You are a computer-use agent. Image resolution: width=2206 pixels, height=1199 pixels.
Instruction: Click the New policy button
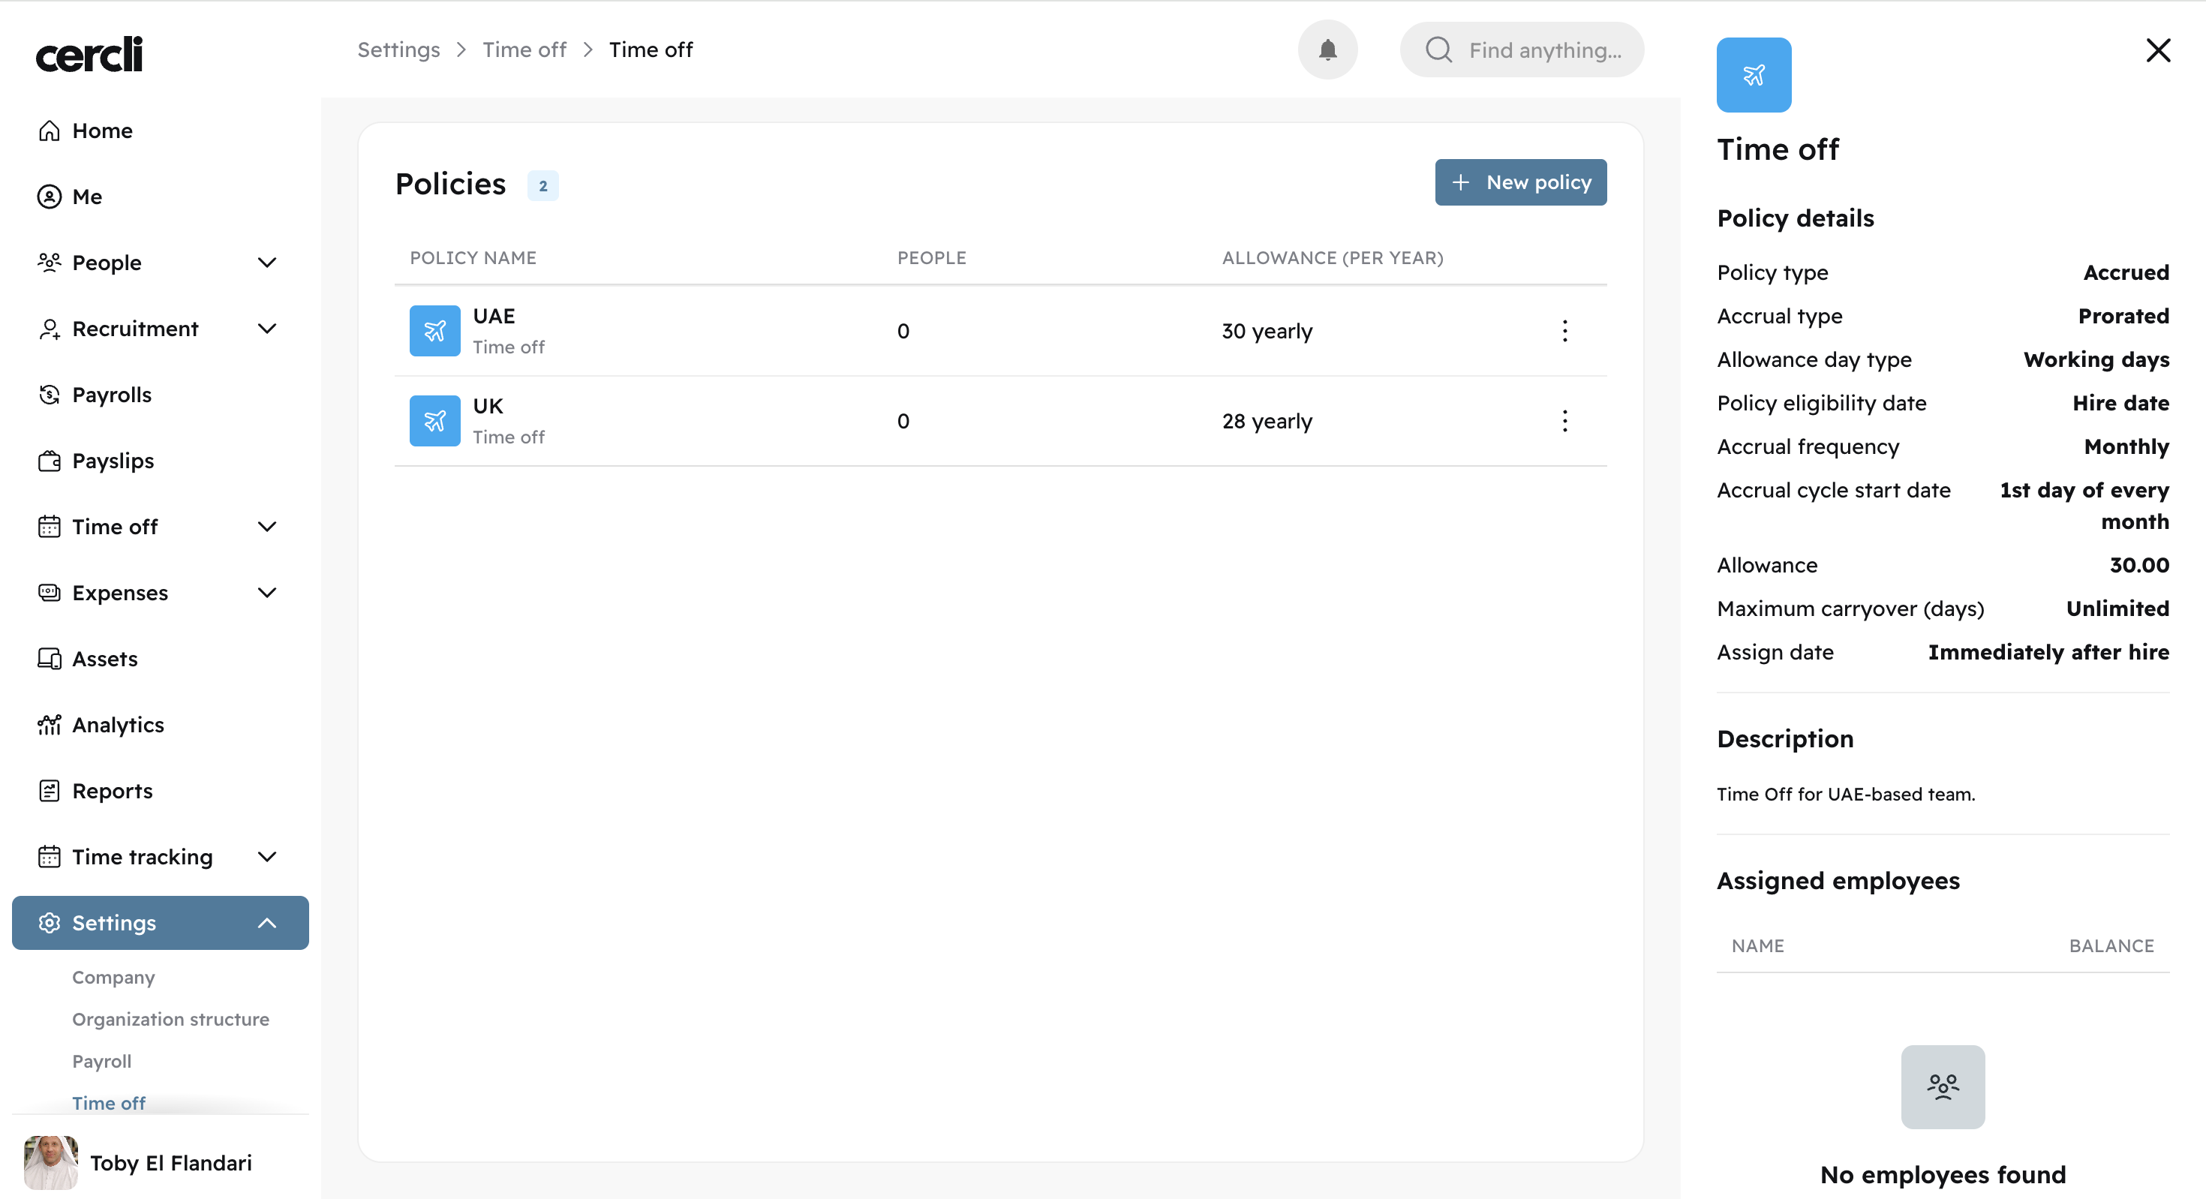1520,182
